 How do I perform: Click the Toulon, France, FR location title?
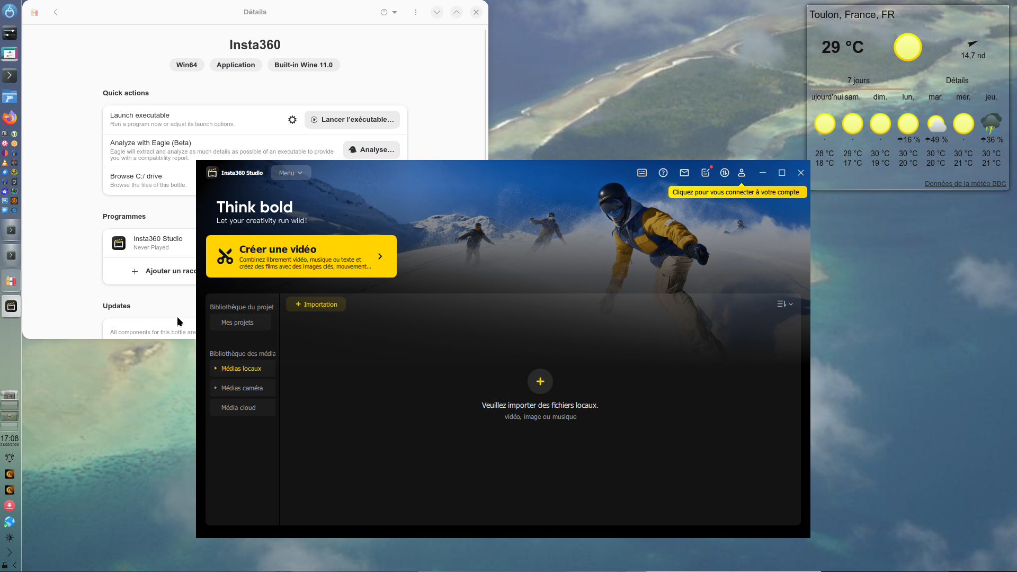(852, 15)
